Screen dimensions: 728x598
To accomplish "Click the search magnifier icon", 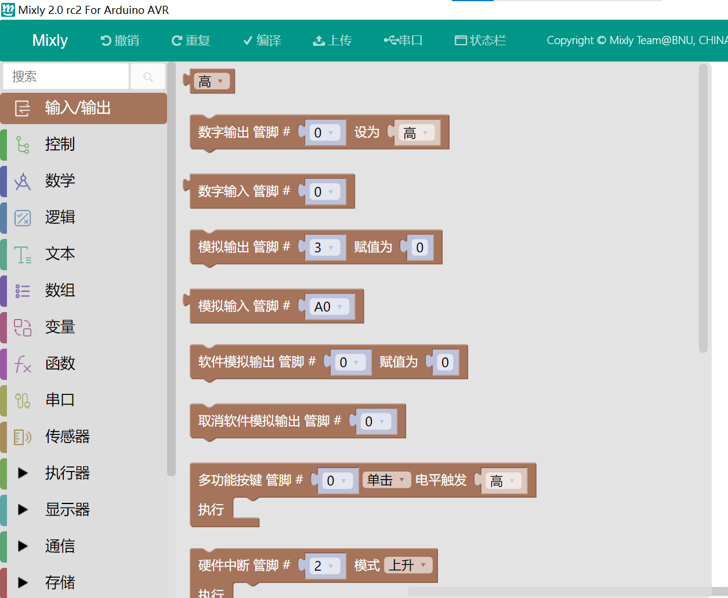I will 148,77.
